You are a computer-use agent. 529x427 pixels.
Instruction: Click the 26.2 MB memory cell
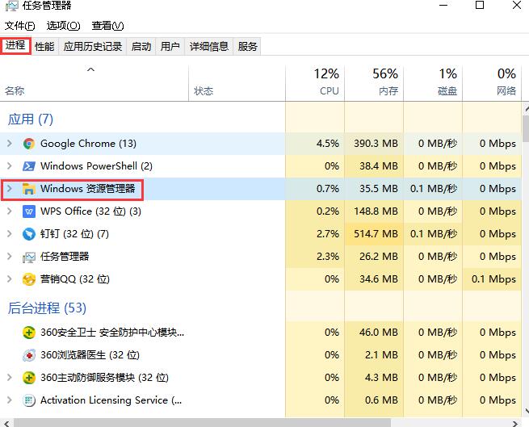pos(374,257)
